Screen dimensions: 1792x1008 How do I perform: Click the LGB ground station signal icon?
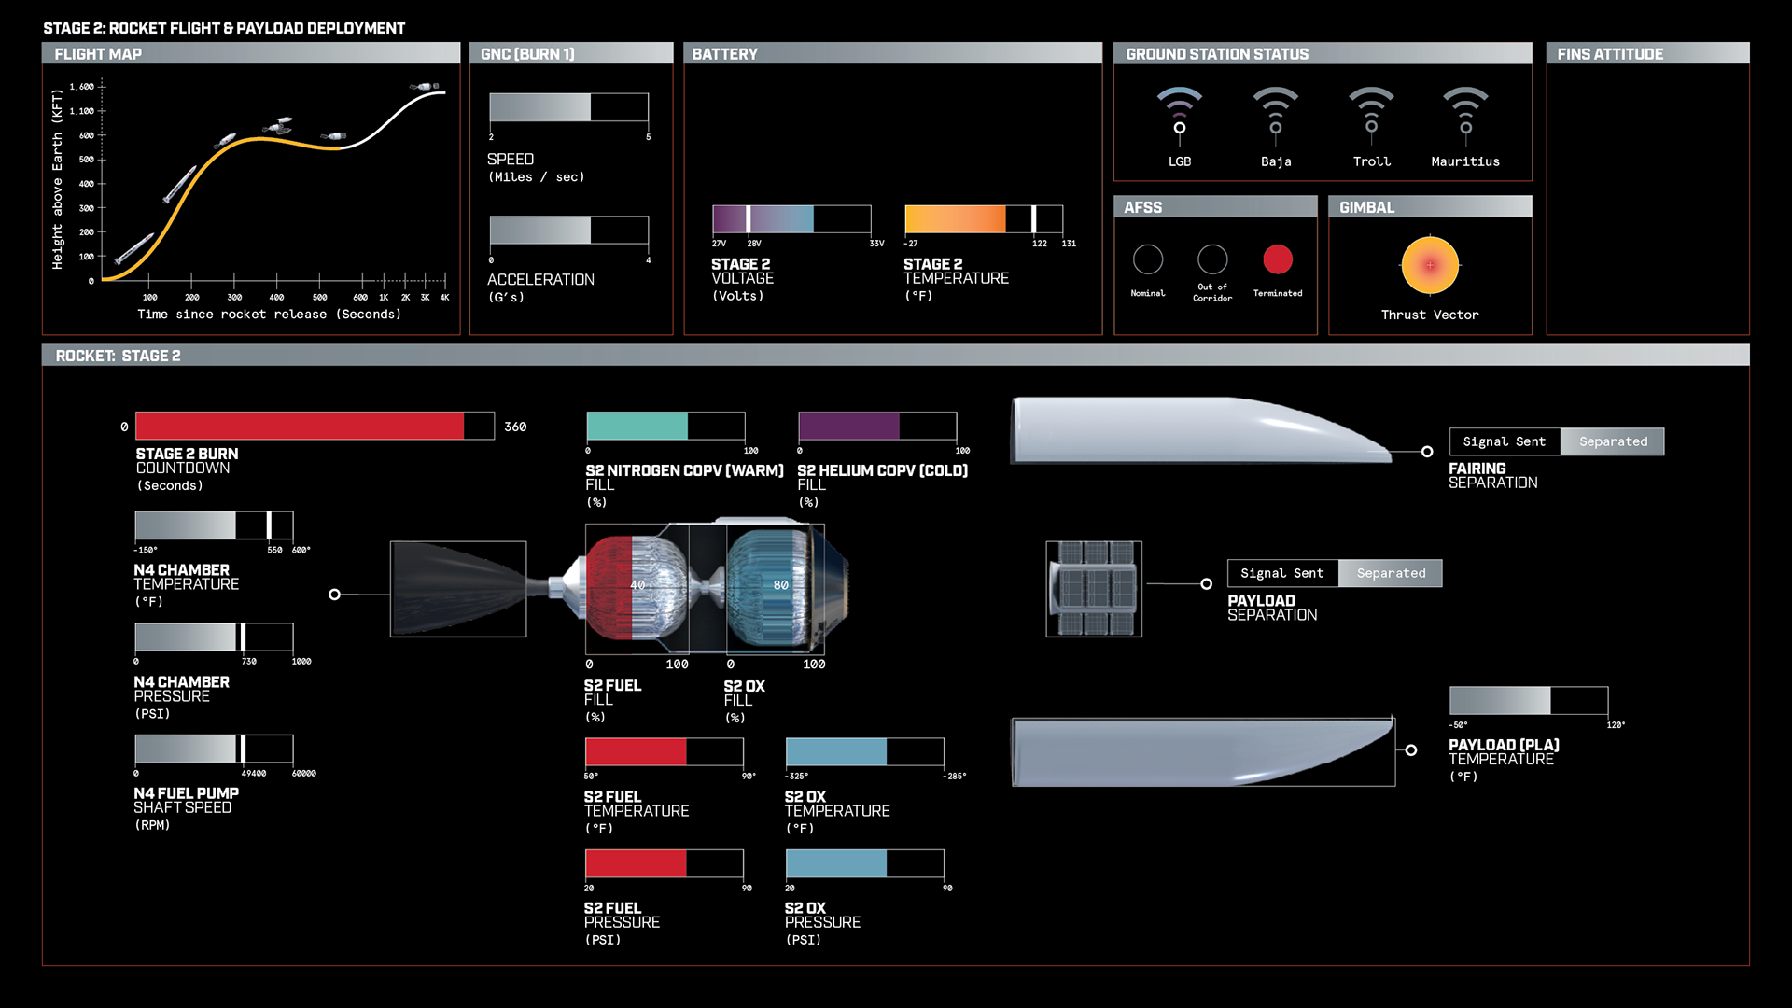[1180, 116]
